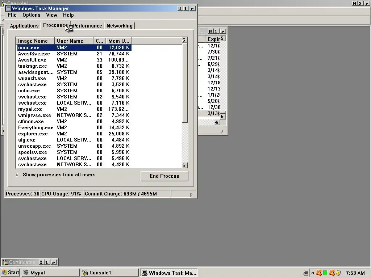Image resolution: width=371 pixels, height=278 pixels.
Task: Click Console1 horizontal scroll right arrow
Action: click(217, 122)
